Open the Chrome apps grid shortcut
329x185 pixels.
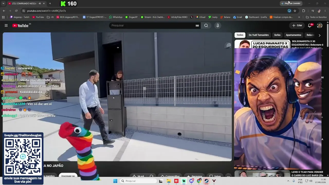(3, 17)
